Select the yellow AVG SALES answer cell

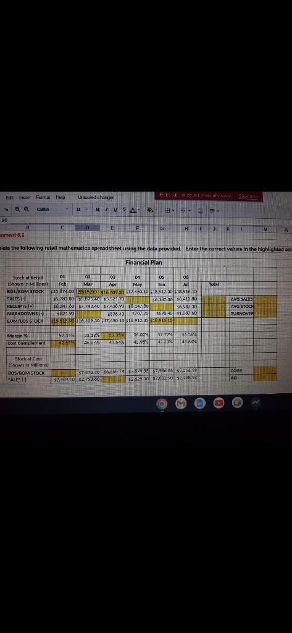point(265,299)
